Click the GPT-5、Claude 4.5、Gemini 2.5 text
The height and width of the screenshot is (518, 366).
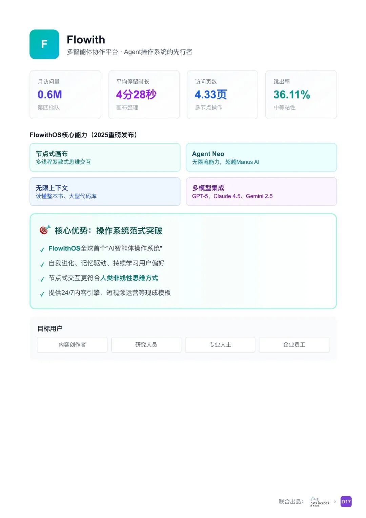pos(232,196)
